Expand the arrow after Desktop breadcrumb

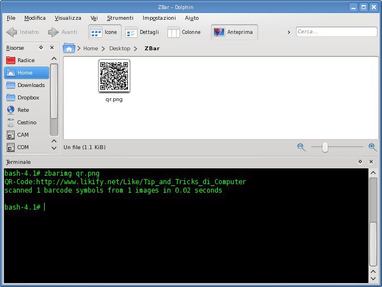pyautogui.click(x=136, y=49)
